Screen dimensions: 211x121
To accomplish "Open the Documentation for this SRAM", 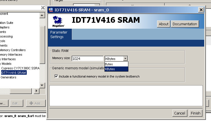I will [x=185, y=24].
